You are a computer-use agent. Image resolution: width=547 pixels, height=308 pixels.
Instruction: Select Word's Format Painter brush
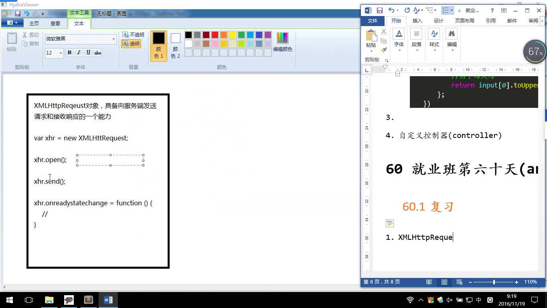click(384, 50)
